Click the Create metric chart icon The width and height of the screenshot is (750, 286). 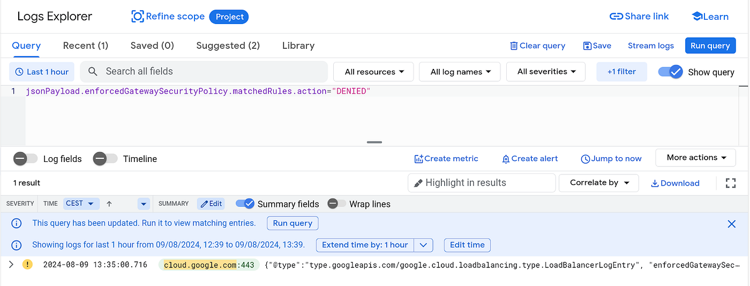pyautogui.click(x=418, y=159)
